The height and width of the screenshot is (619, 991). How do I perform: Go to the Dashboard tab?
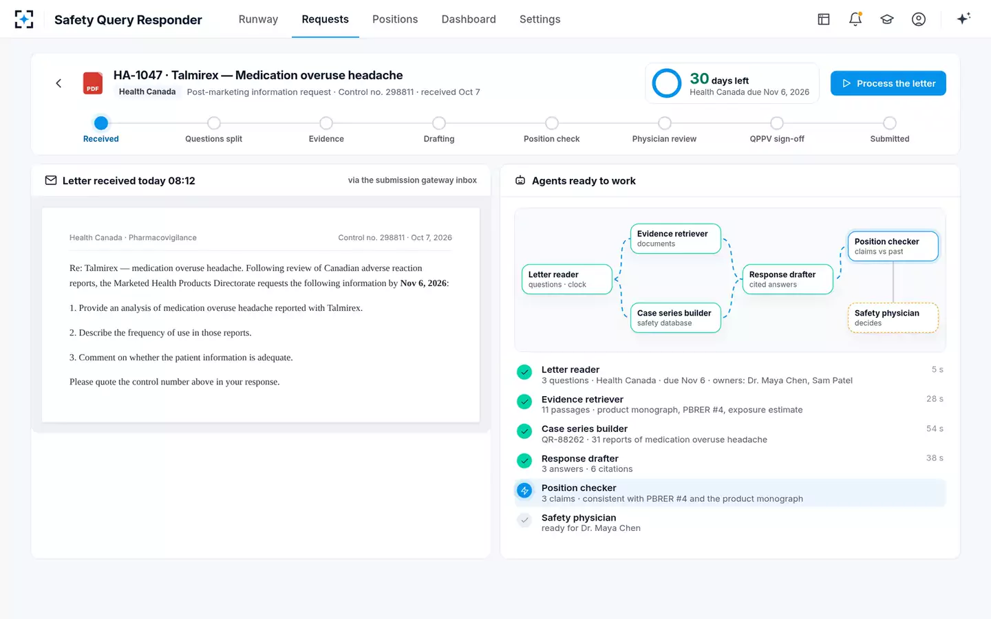coord(469,19)
